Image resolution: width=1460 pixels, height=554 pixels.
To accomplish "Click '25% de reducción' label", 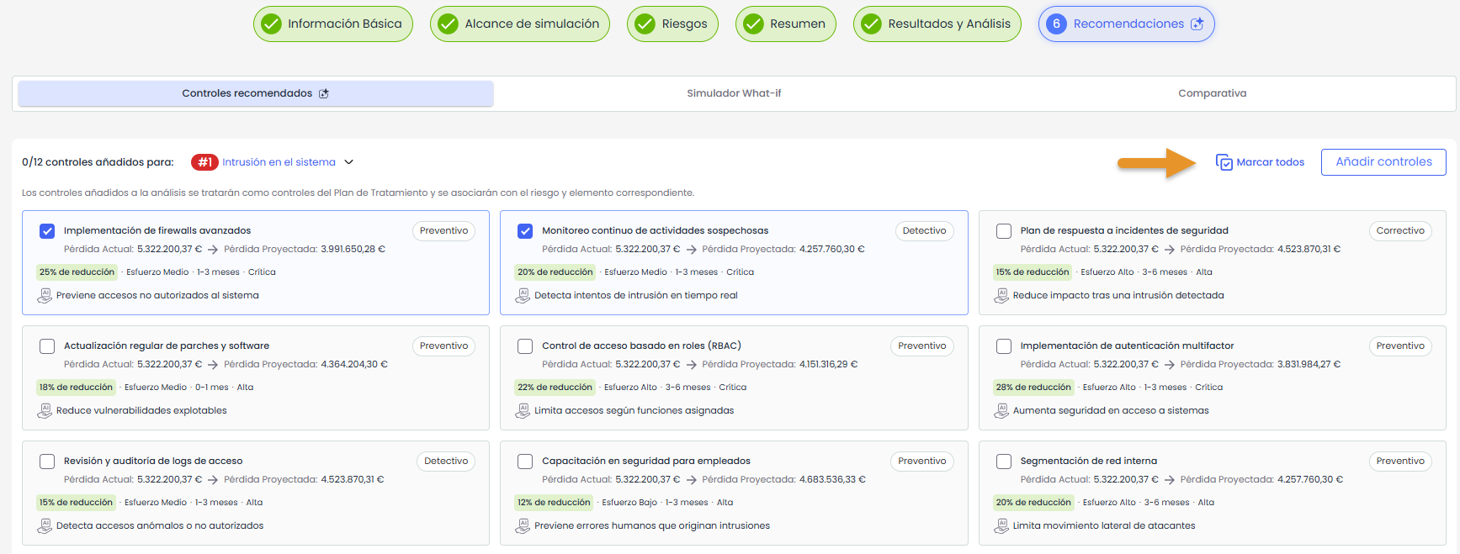I will point(77,272).
